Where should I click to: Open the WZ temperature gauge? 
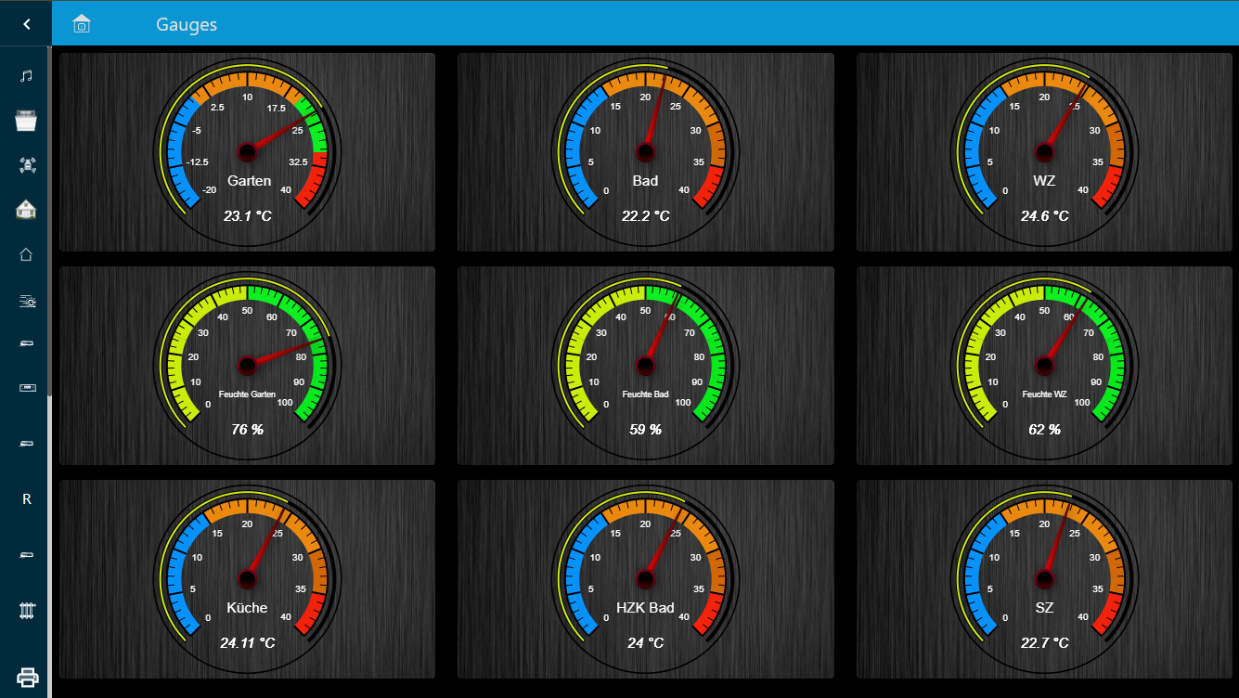(1045, 152)
